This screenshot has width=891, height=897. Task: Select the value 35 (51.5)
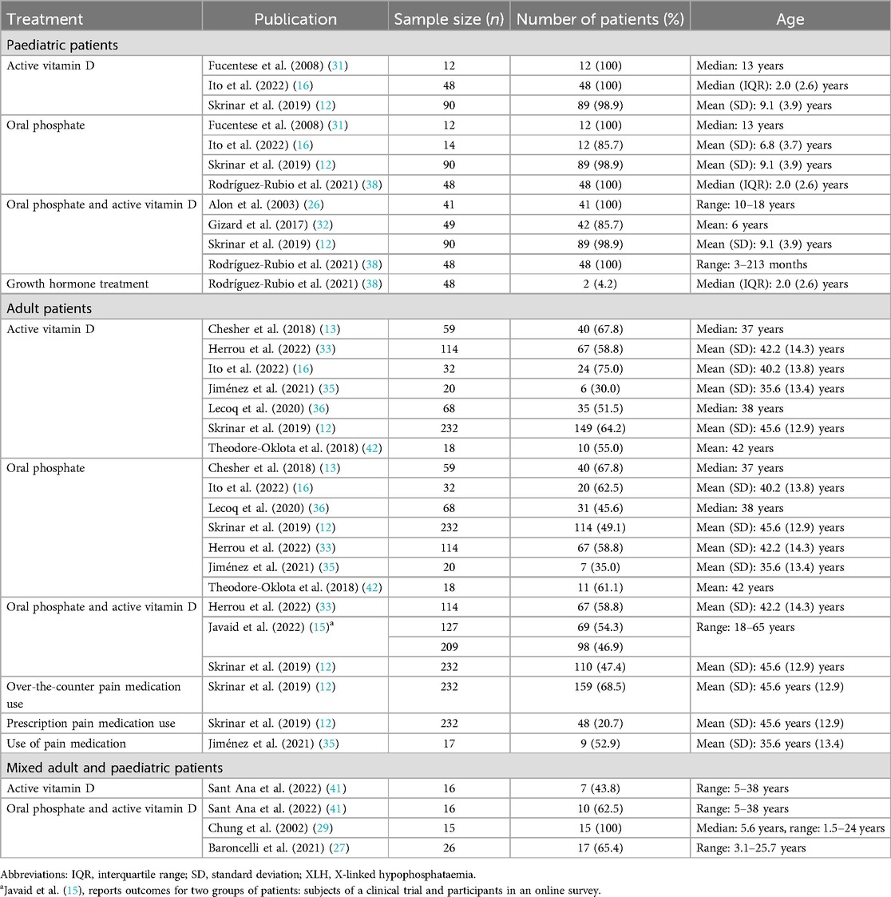600,409
